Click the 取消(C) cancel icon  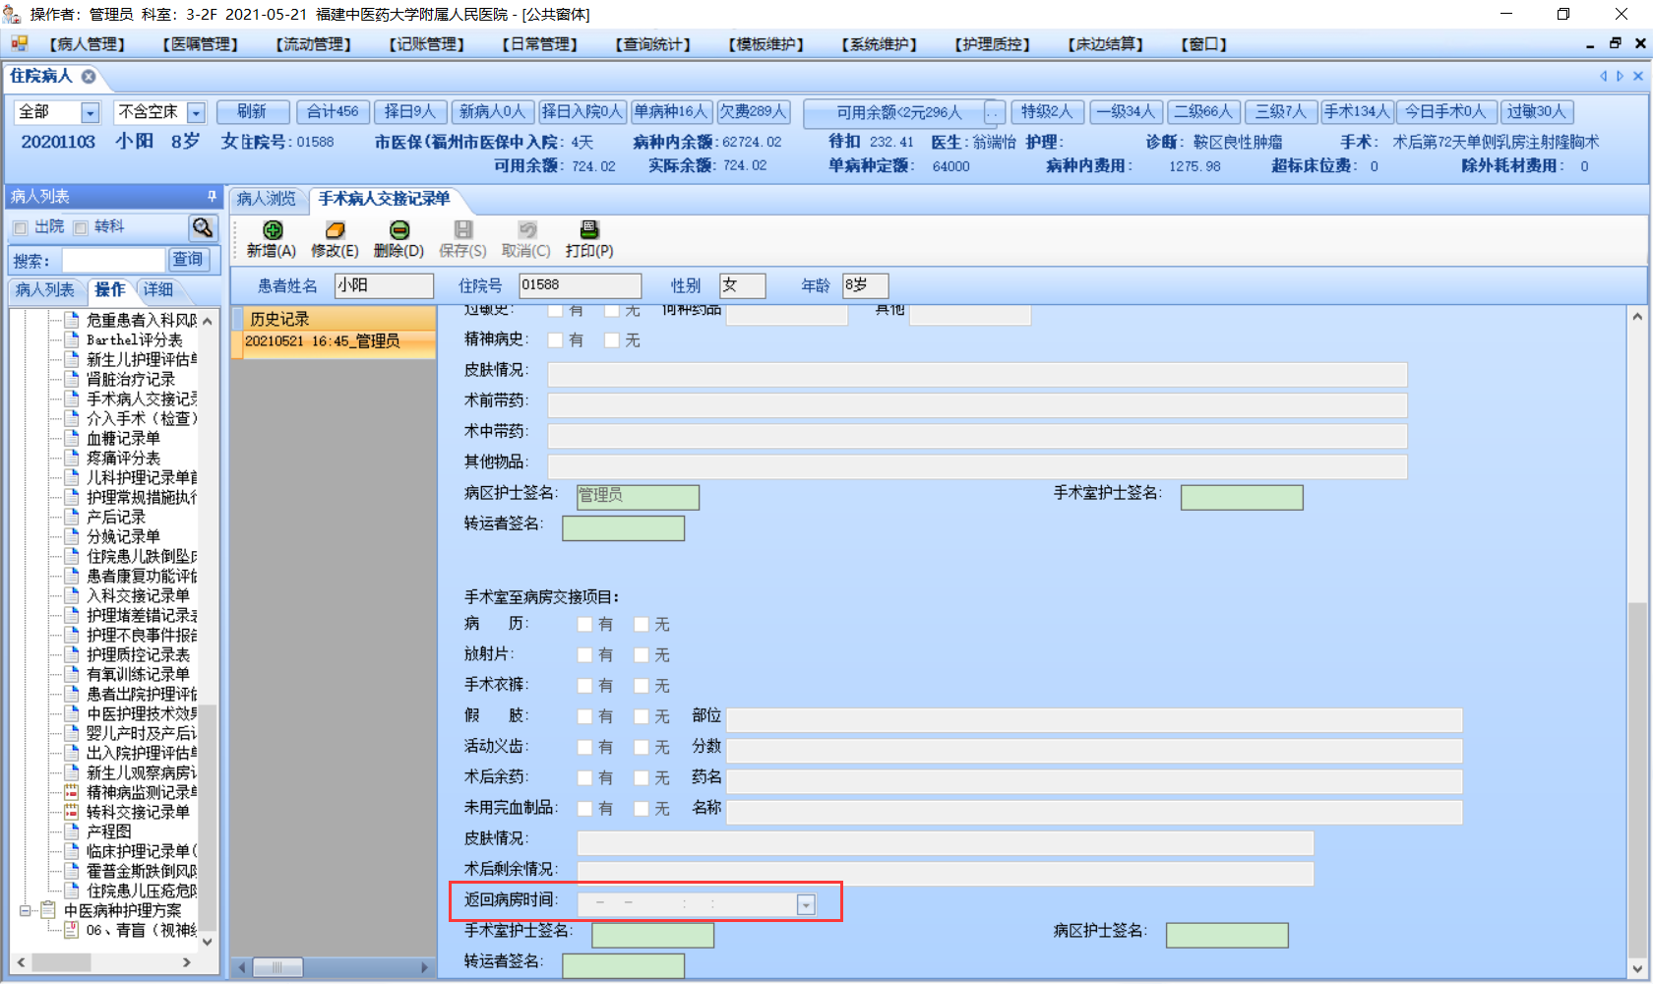tap(526, 230)
